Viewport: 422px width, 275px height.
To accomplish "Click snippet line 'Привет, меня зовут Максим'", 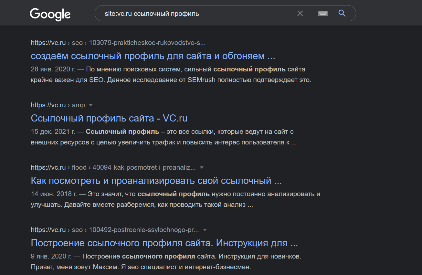I will [x=141, y=267].
